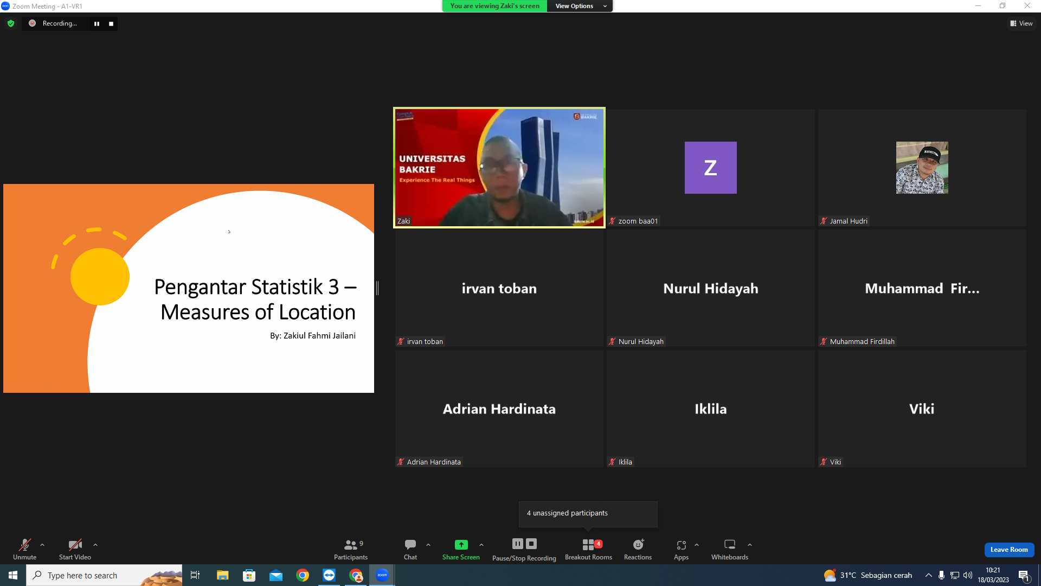The image size is (1041, 586).
Task: Open Microsoft Store from the taskbar
Action: click(249, 575)
